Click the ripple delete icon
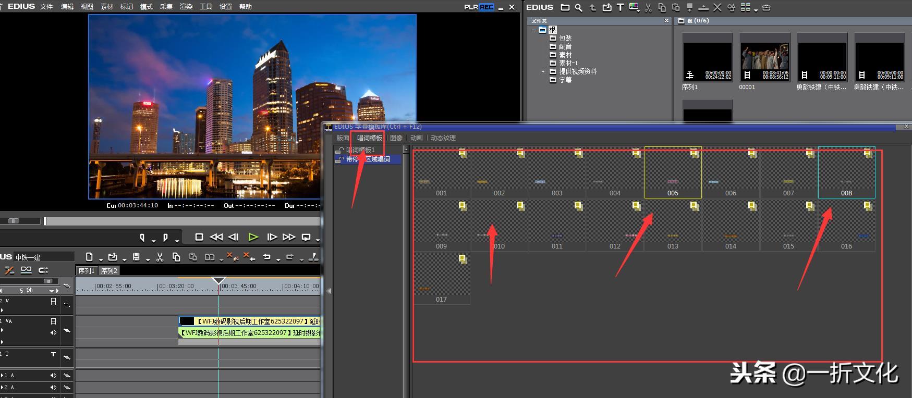The width and height of the screenshot is (912, 398). (249, 257)
